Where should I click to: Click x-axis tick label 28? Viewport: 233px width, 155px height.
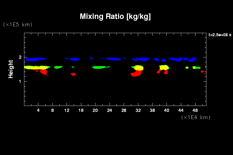pos(124,110)
